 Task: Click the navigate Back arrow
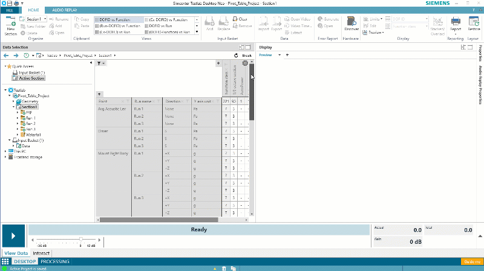(x=6, y=55)
